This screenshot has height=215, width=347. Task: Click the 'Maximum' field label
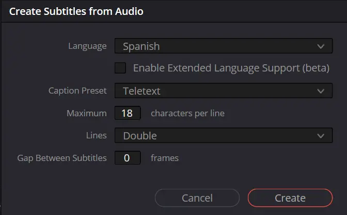click(x=87, y=113)
